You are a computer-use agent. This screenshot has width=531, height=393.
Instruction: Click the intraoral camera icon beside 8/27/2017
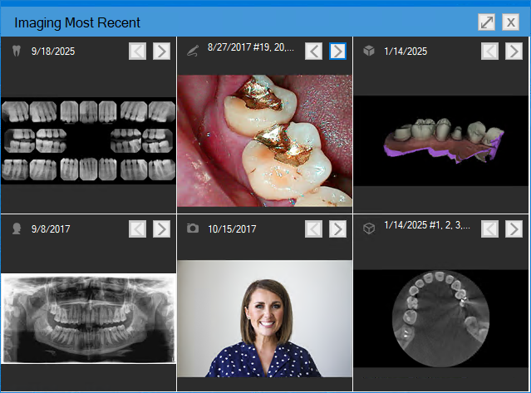[x=192, y=52]
